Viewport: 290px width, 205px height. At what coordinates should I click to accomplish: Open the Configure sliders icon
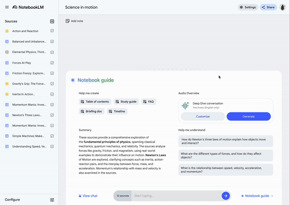point(52,200)
